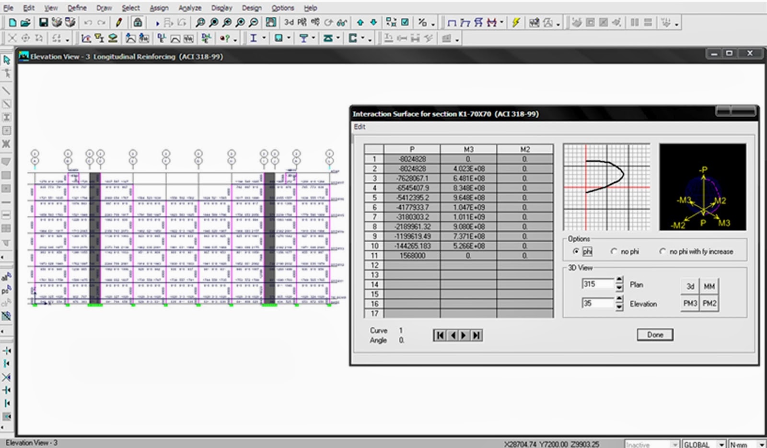Choose the rubber band zoom magnifier

(x=200, y=23)
